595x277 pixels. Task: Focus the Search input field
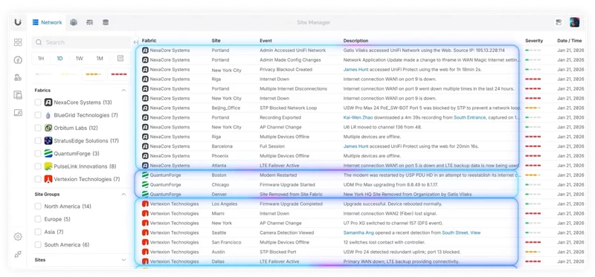point(82,42)
